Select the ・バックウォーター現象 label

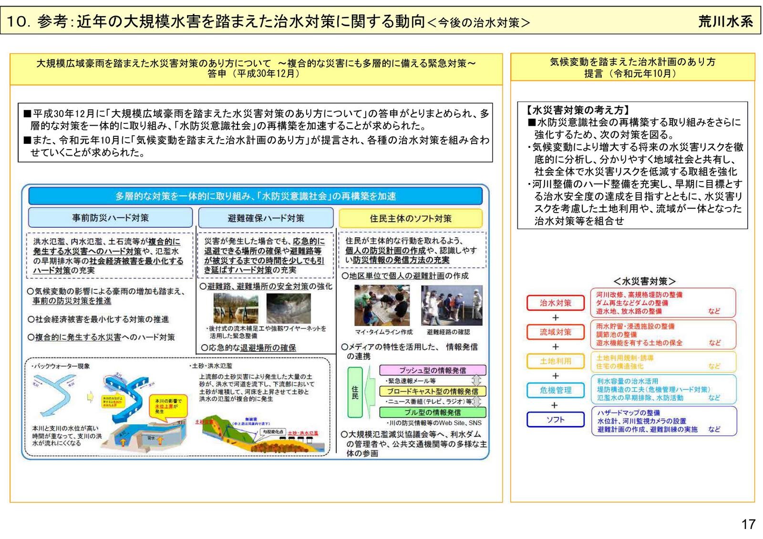click(x=60, y=366)
